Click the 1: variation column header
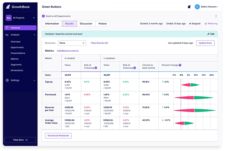This screenshot has width=227, height=151. 109,58
